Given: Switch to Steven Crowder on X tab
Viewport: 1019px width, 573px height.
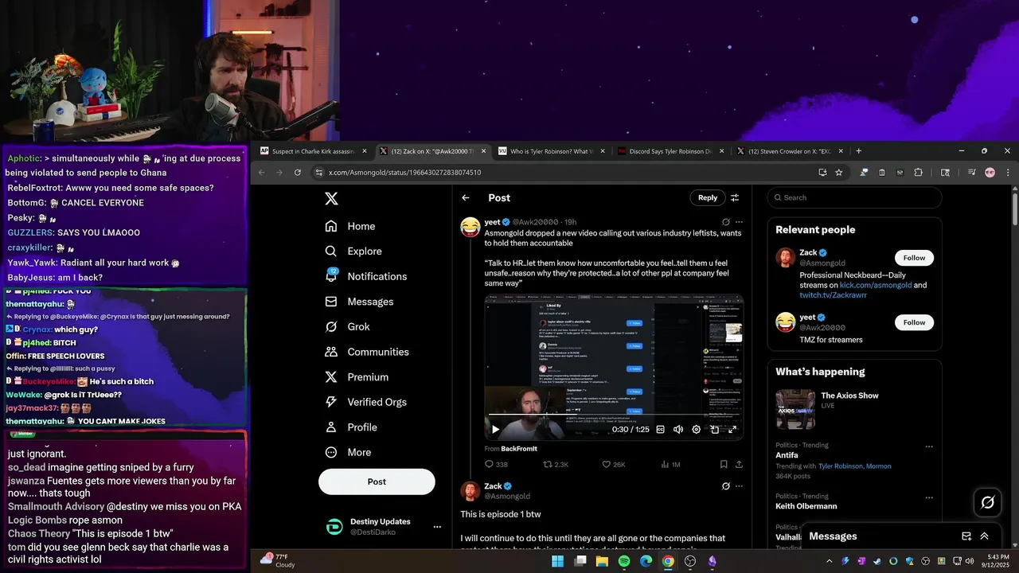Looking at the screenshot, I should point(791,151).
